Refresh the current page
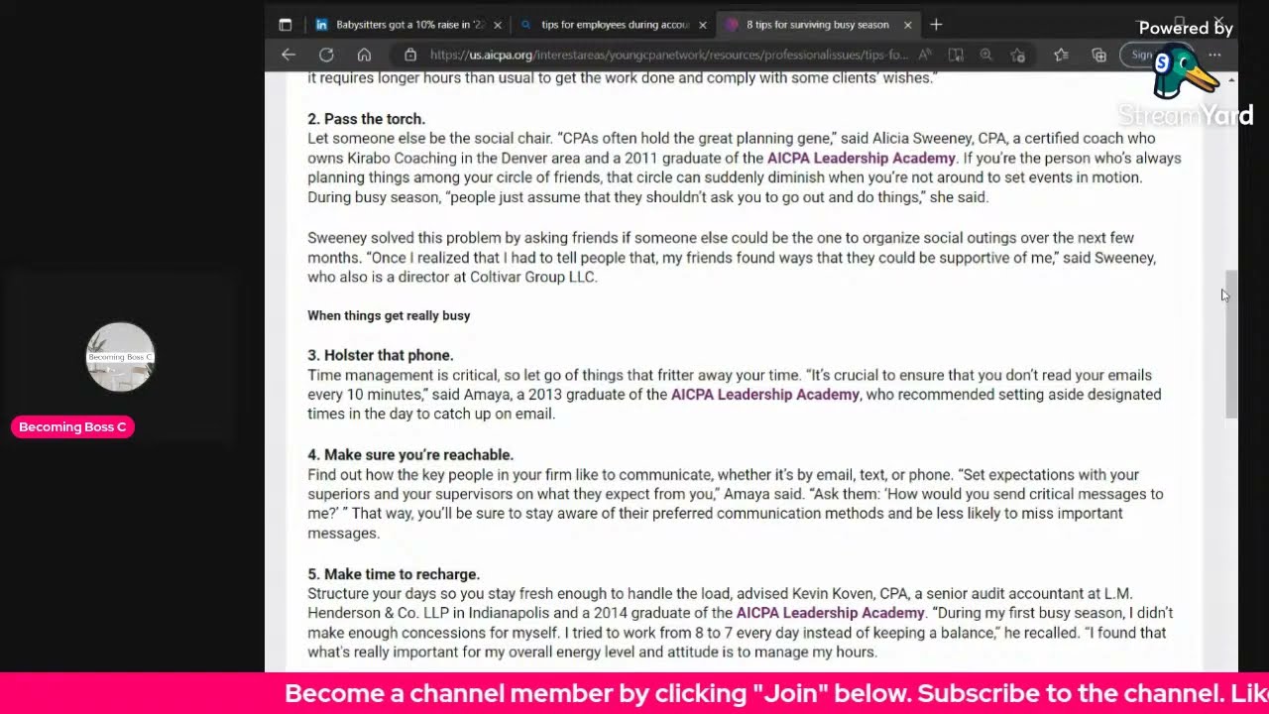This screenshot has width=1269, height=714. click(x=326, y=55)
